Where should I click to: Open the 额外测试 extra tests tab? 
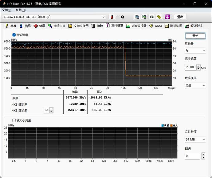pyautogui.click(x=194, y=26)
